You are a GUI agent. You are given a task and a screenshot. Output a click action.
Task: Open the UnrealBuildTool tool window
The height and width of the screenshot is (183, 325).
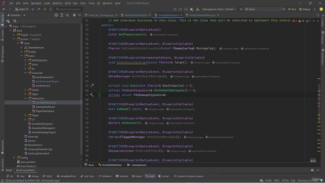coord(67,176)
